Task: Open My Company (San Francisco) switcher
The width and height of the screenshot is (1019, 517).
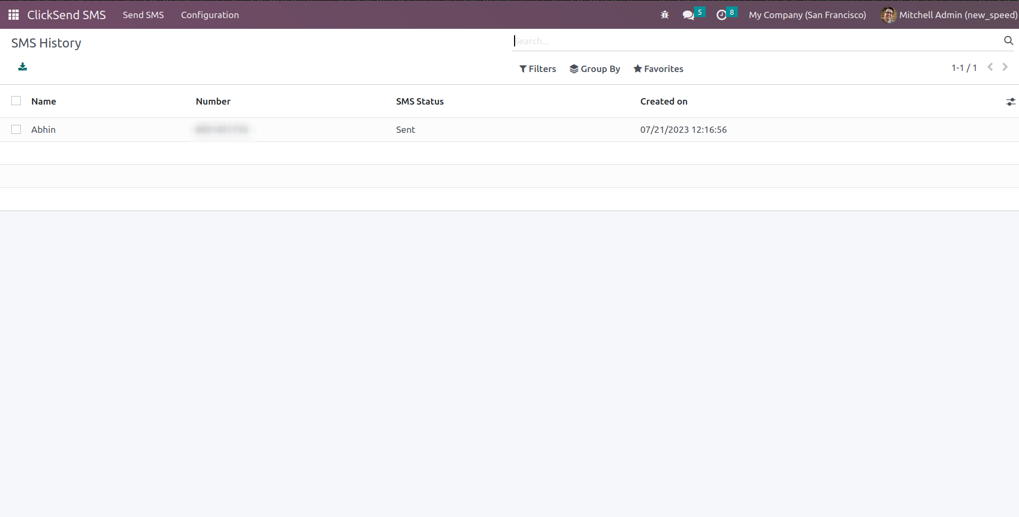Action: [807, 15]
